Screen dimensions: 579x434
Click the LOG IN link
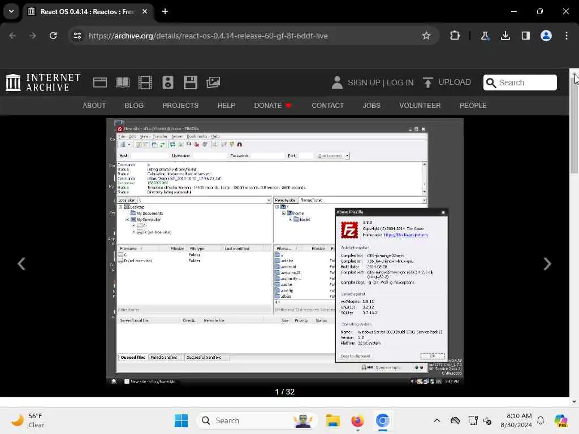click(400, 83)
